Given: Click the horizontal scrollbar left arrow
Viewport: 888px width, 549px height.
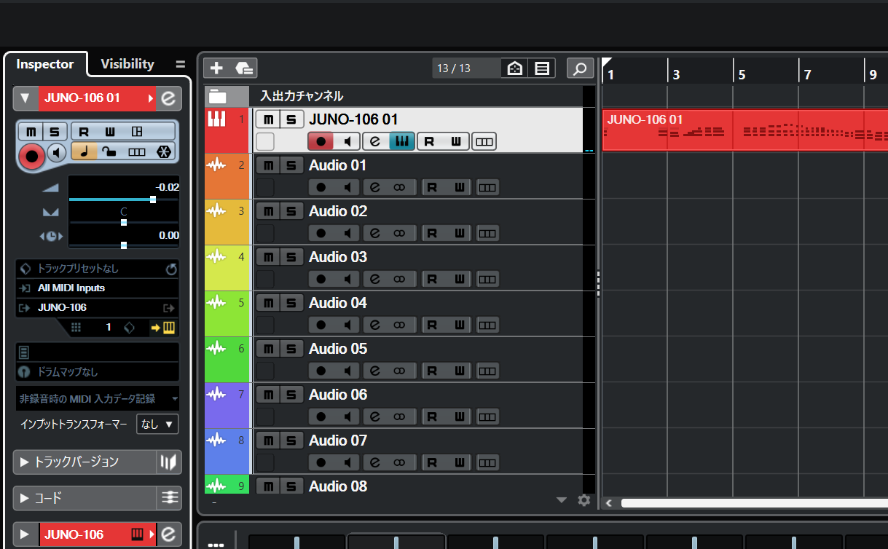Looking at the screenshot, I should 609,502.
